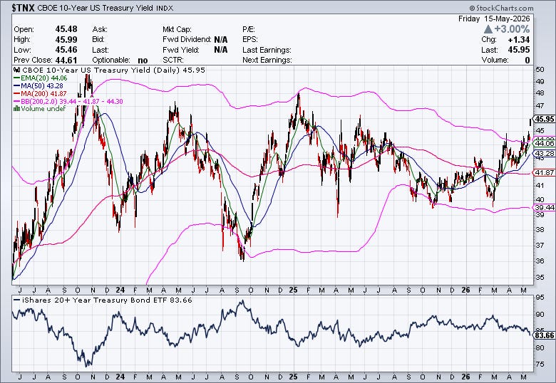Click the Open value 45.48

tap(66, 29)
